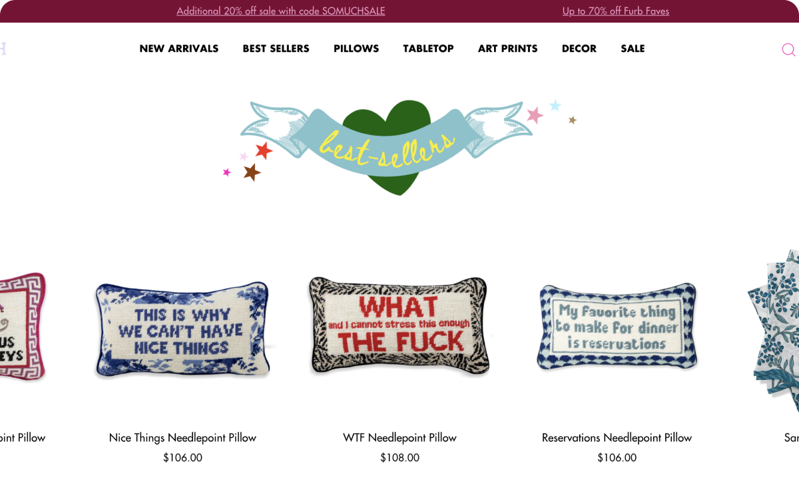Open Nice Things Needlepoint Pillow title link
Screen dimensions: 799x499
(x=182, y=438)
